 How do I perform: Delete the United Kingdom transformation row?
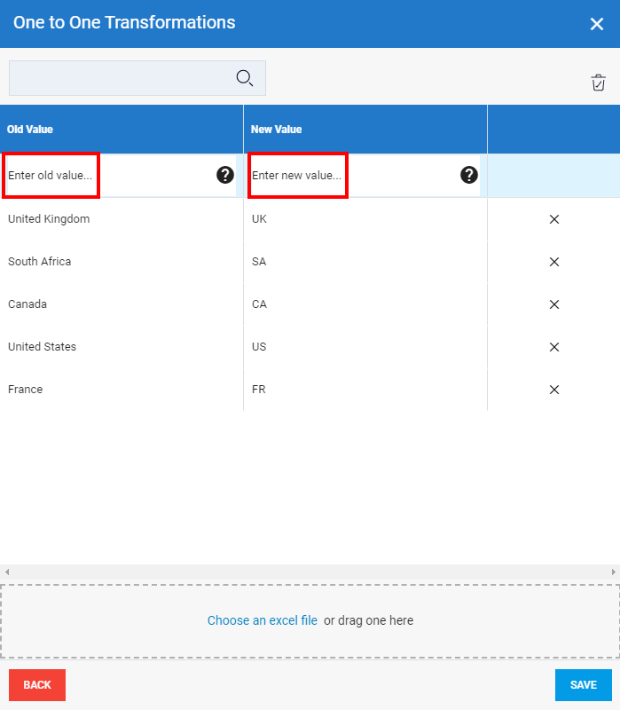click(x=554, y=219)
